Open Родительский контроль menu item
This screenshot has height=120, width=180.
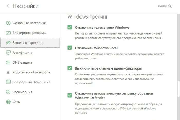pyautogui.click(x=31, y=72)
